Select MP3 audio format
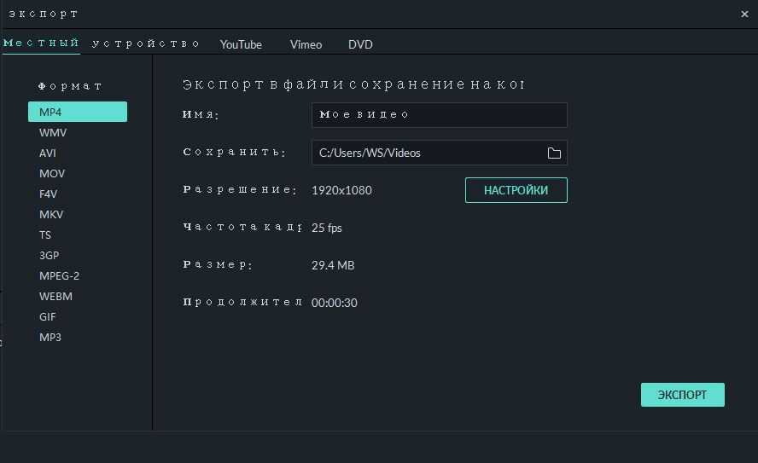 (50, 338)
